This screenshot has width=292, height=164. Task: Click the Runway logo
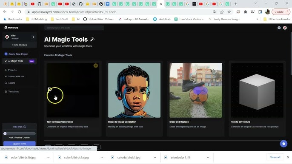(x=11, y=28)
